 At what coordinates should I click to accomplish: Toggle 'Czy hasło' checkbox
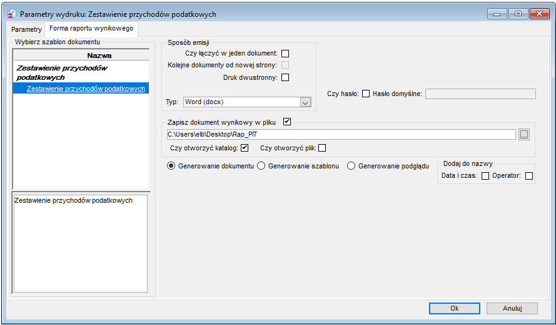tap(366, 94)
